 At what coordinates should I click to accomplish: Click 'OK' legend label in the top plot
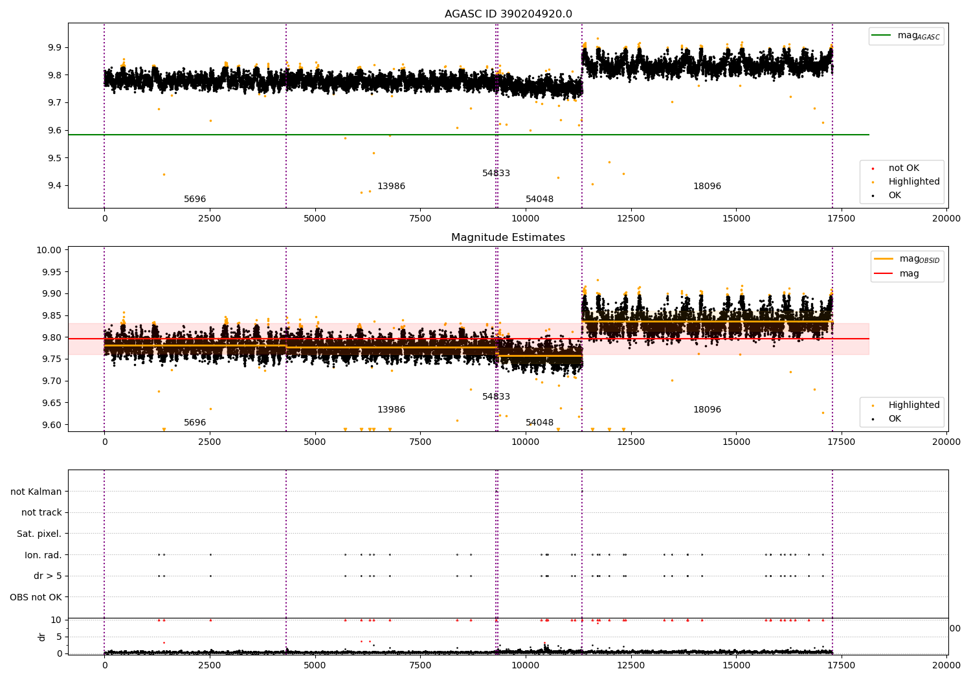click(x=895, y=196)
